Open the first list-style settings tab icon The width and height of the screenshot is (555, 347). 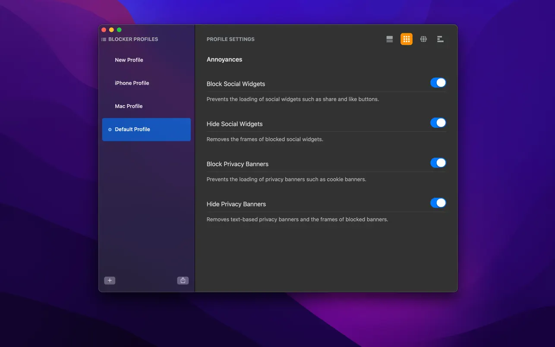pos(389,39)
